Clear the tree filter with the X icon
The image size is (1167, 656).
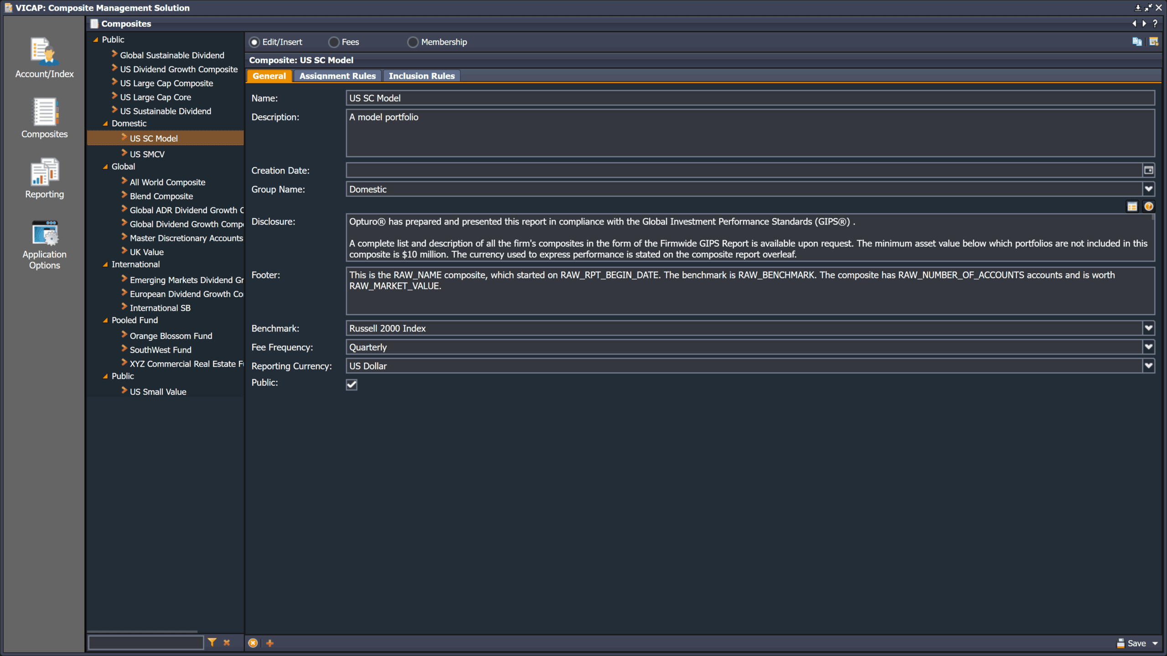[x=227, y=642]
